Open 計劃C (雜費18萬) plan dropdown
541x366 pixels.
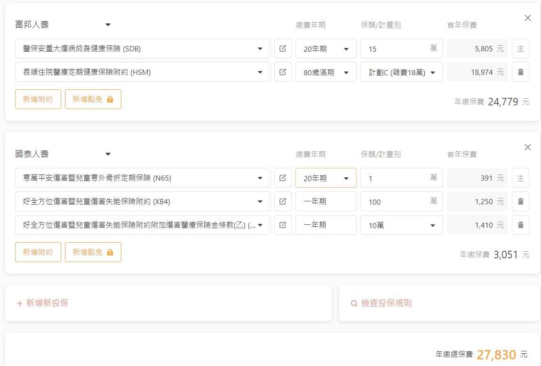point(401,72)
